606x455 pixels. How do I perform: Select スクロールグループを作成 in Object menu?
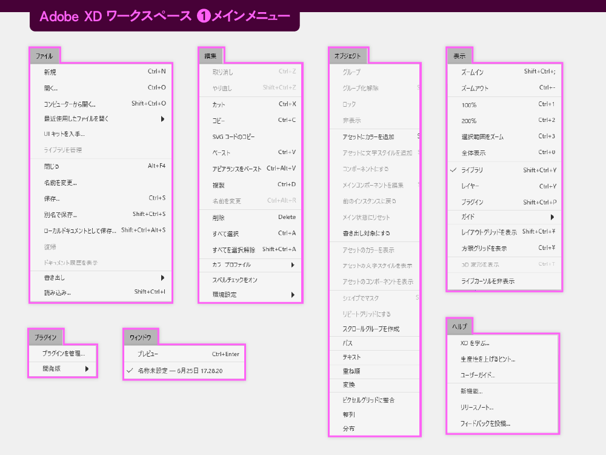375,329
